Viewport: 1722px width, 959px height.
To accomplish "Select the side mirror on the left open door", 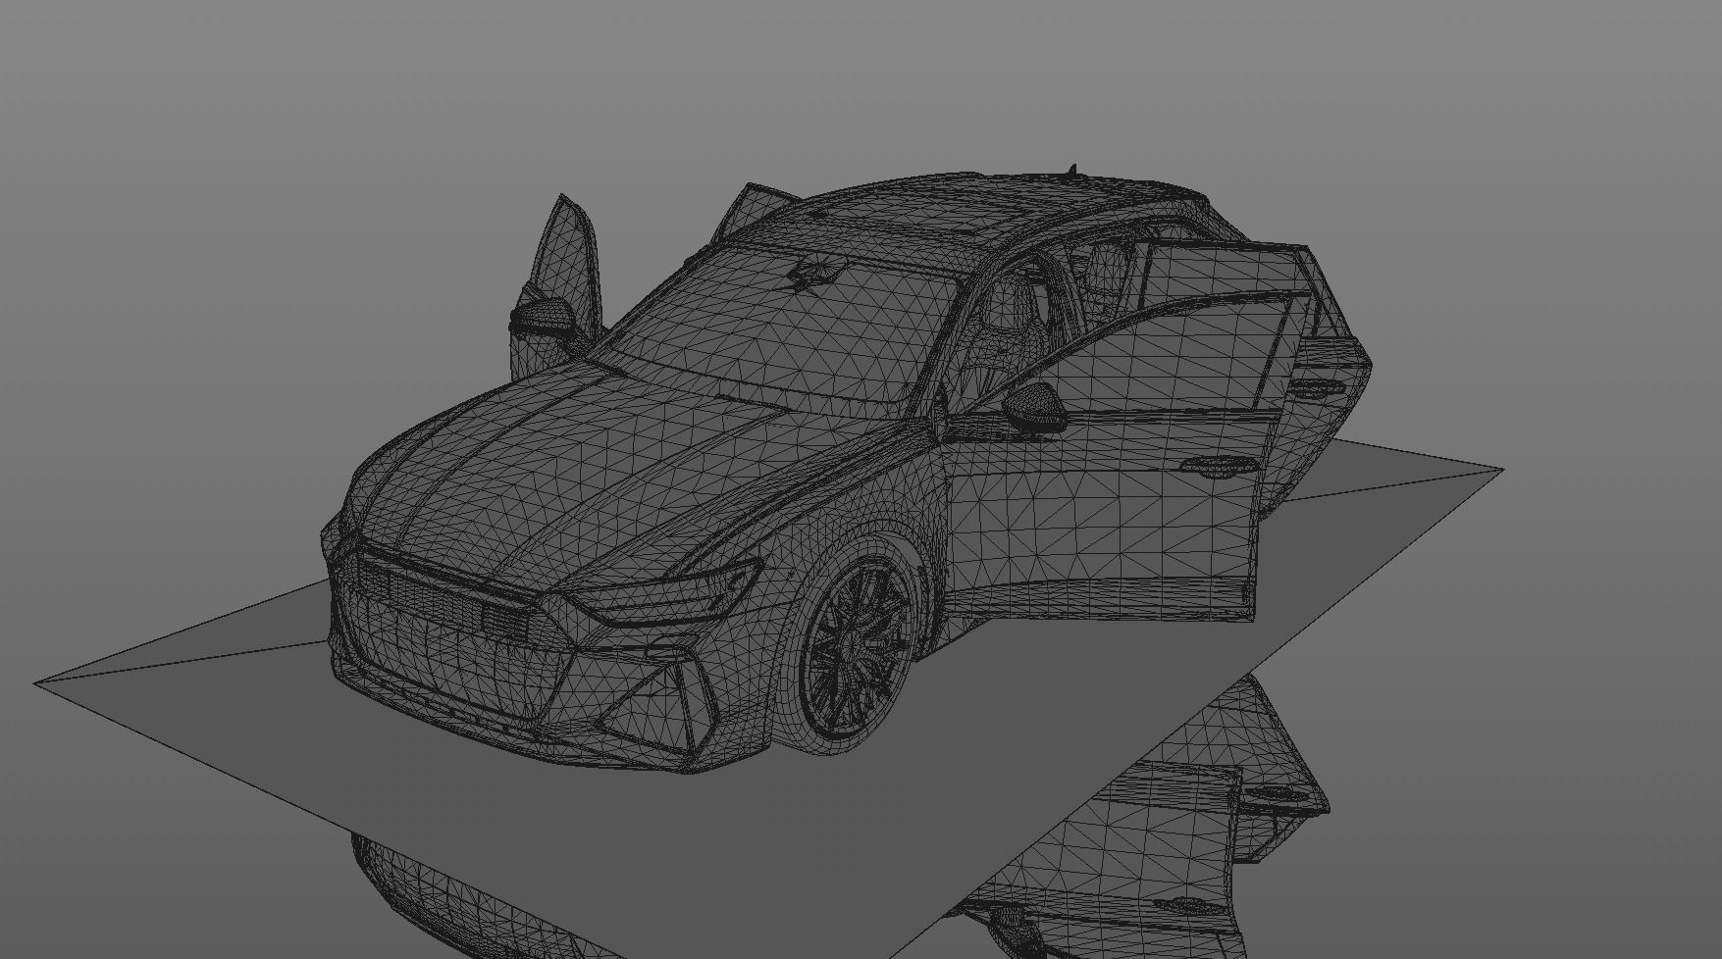I will [543, 317].
